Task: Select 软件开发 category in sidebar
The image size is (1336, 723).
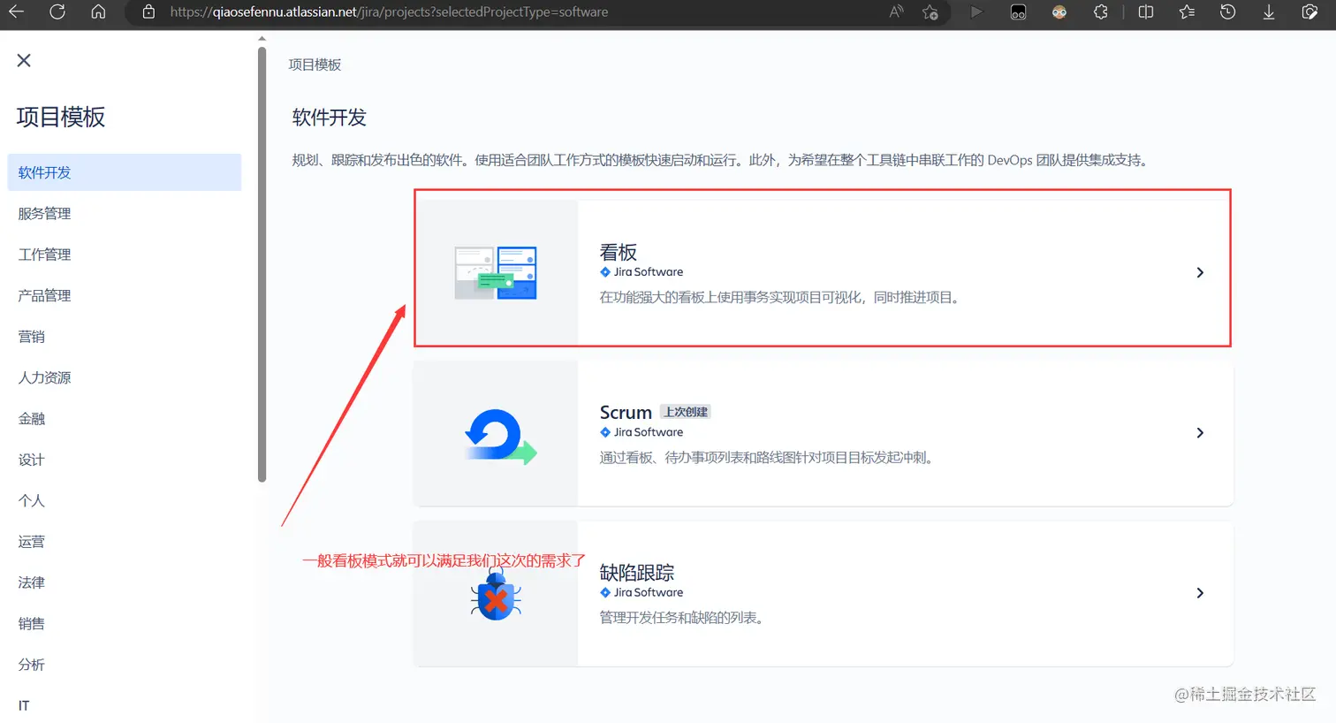Action: coord(124,172)
